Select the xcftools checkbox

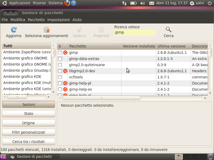click(60, 77)
